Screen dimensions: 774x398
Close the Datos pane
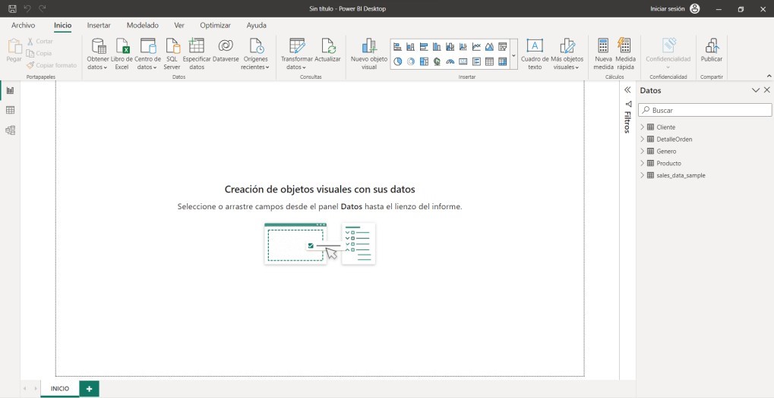[x=766, y=90]
